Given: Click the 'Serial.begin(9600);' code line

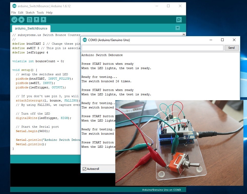Looking at the screenshot, I should (33, 131).
